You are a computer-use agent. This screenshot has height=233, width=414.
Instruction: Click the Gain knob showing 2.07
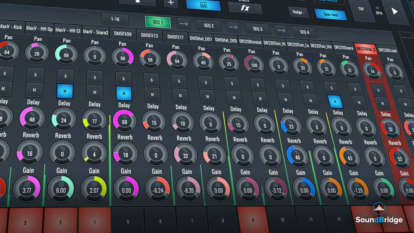(94, 189)
